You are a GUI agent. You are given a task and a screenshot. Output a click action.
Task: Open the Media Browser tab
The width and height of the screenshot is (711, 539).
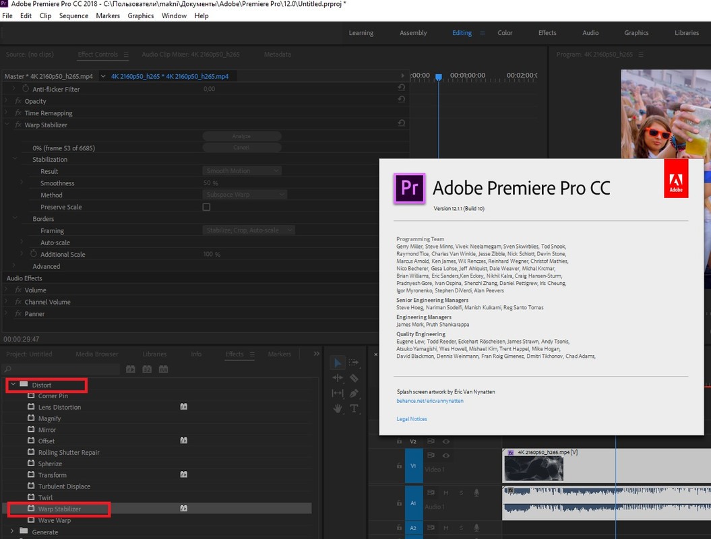96,354
